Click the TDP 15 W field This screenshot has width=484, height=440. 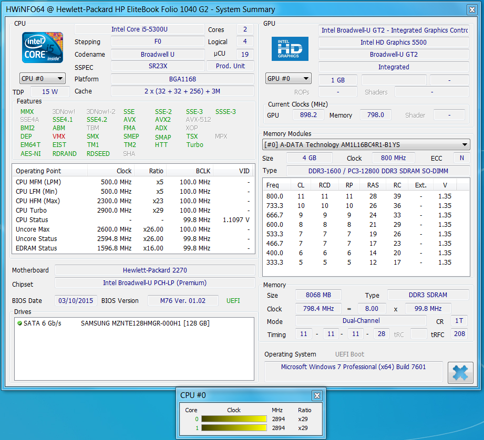[50, 91]
